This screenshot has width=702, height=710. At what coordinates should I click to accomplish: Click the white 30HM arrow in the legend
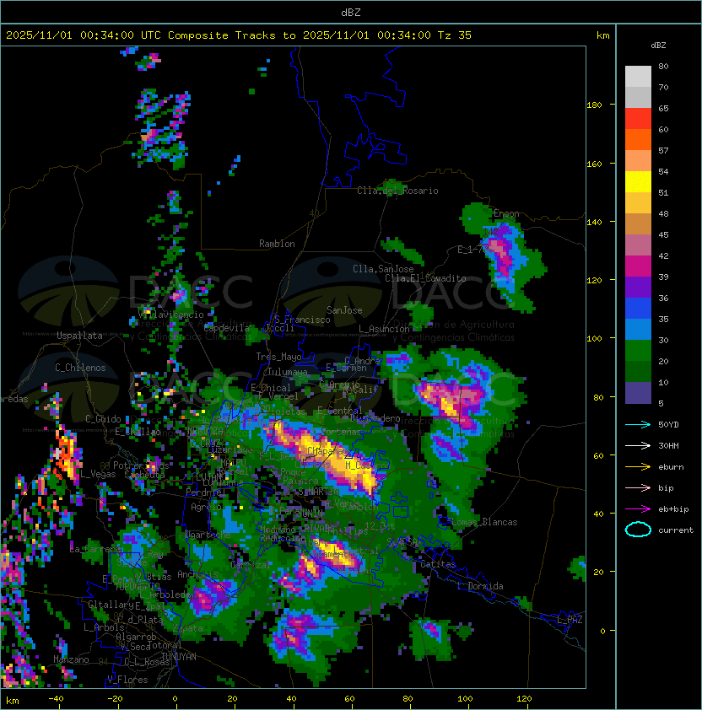point(638,446)
